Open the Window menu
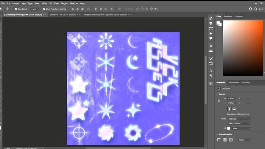The image size is (265, 149). click(x=74, y=3)
